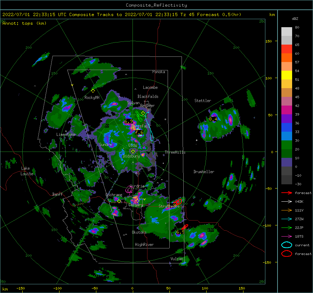This screenshot has width=313, height=293.
Task: Click the Didsbury label
Action: [131, 156]
